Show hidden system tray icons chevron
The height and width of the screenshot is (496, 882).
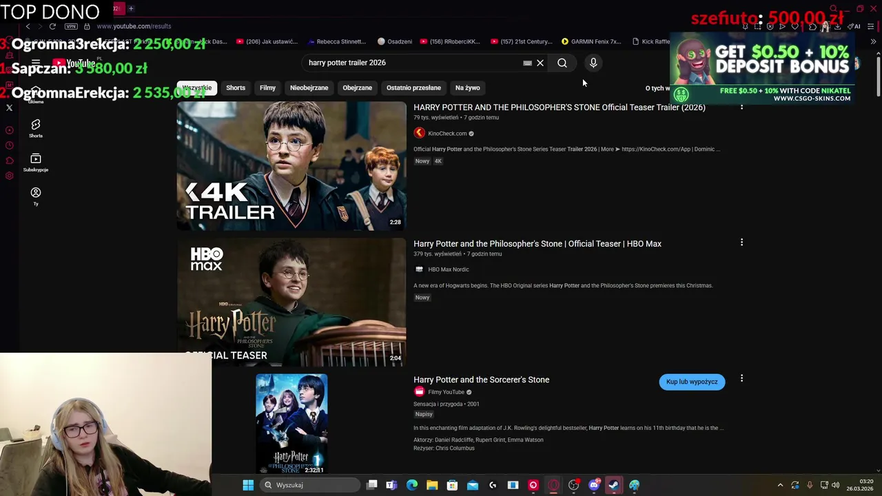780,485
